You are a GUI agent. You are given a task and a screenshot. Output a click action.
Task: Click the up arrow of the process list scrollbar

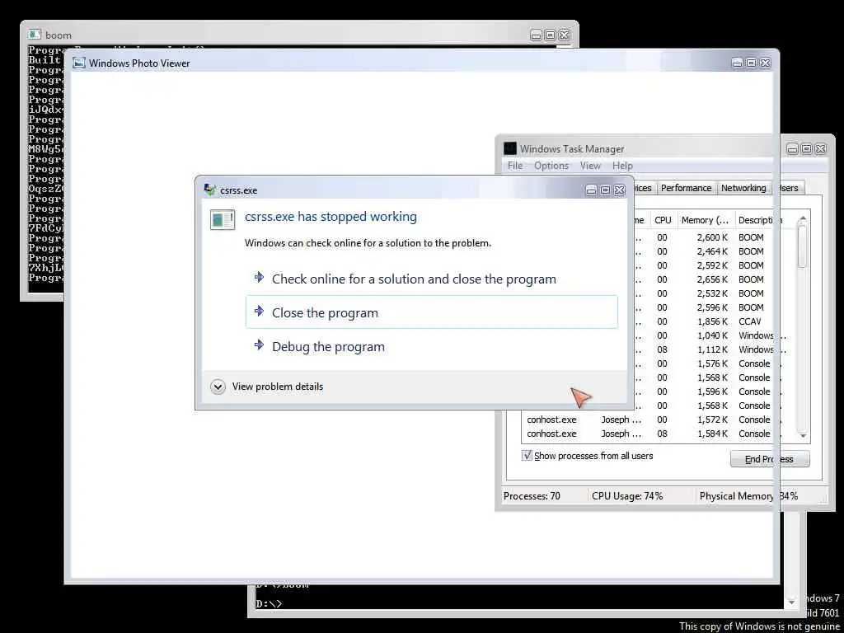tap(803, 218)
